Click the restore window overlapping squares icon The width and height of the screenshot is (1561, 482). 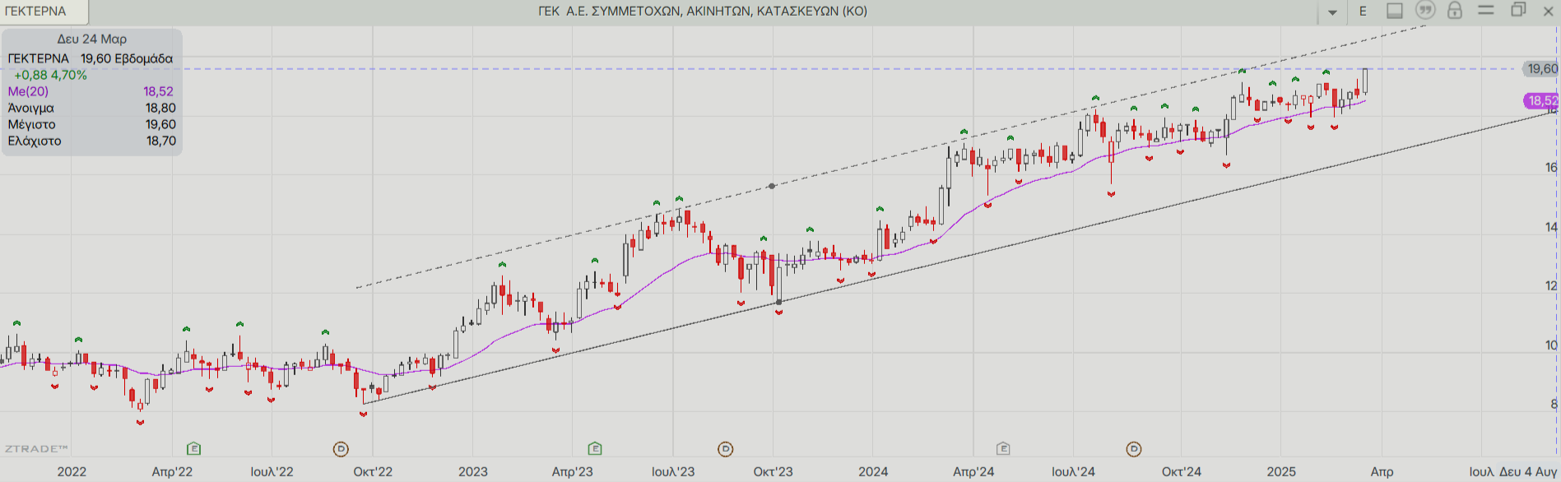1518,10
